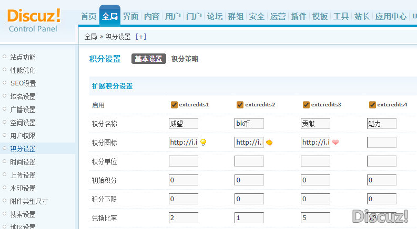Click the [+] add shortcut icon in breadcrumb
This screenshot has width=417, height=229.
pyautogui.click(x=141, y=37)
